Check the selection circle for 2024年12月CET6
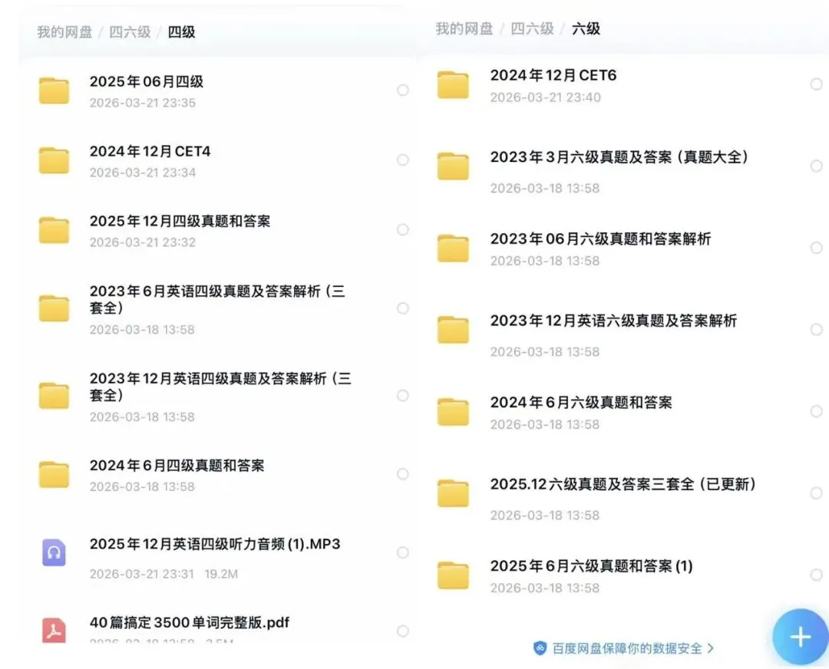 click(x=817, y=84)
